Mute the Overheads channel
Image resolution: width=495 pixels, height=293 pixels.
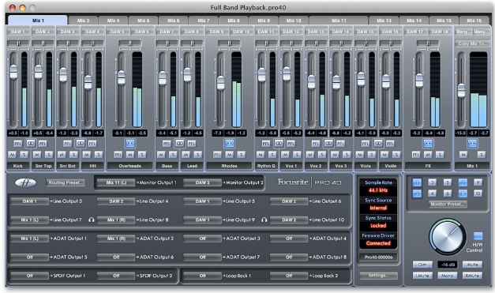130,155
